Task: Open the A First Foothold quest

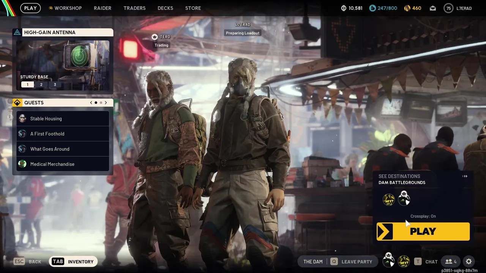Action: tap(63, 134)
